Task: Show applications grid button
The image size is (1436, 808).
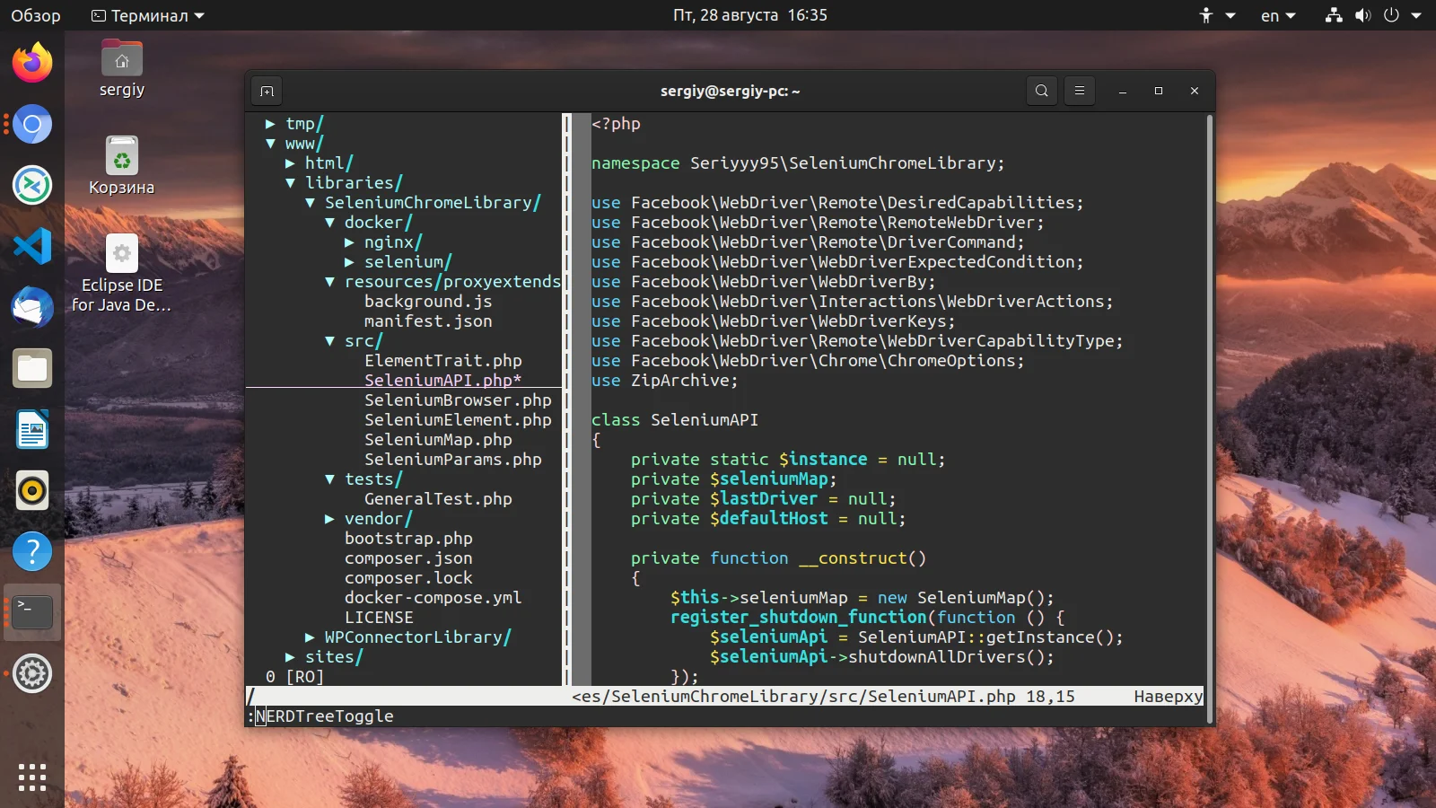Action: pos(32,777)
